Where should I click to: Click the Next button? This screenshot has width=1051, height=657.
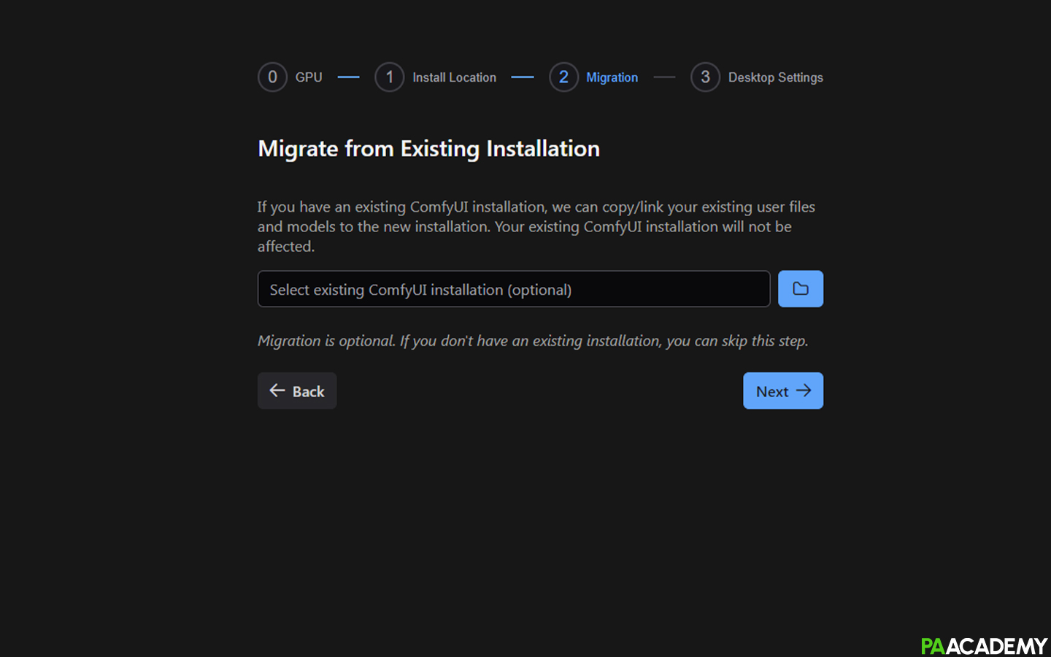coord(783,391)
